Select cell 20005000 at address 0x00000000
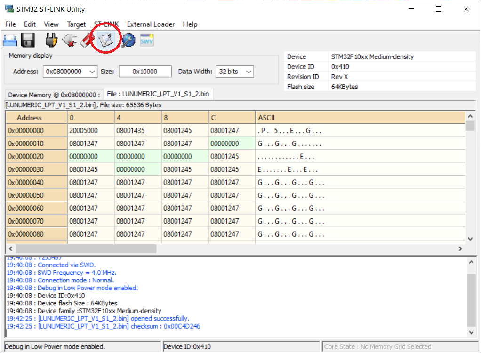Image resolution: width=481 pixels, height=353 pixels. tap(84, 131)
